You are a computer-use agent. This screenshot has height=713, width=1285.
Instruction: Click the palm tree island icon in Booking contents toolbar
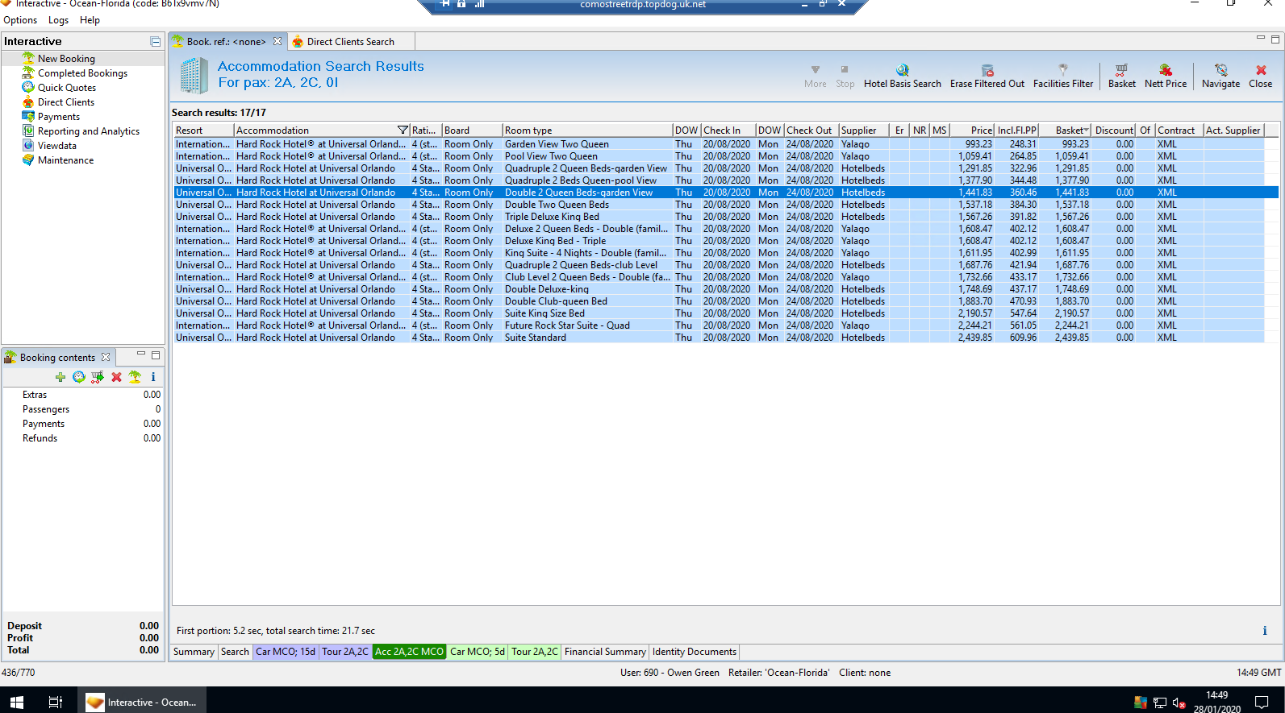(x=135, y=377)
